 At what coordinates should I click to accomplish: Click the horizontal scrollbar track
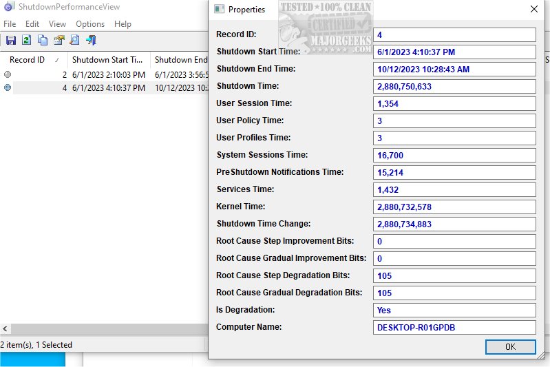[109, 328]
